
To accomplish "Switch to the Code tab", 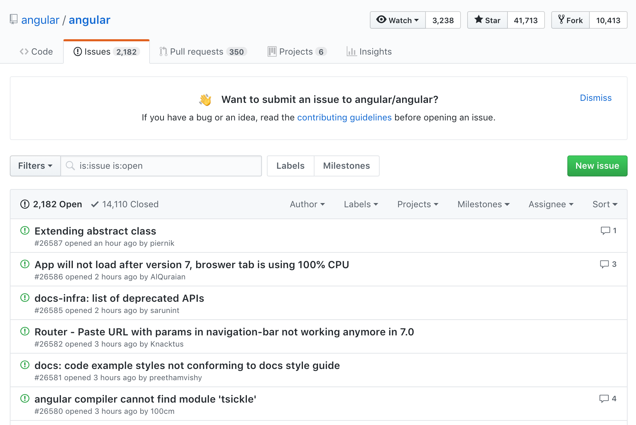I will coord(36,52).
